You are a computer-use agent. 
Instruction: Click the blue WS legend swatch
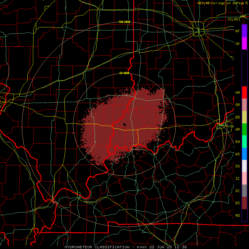click(x=244, y=154)
